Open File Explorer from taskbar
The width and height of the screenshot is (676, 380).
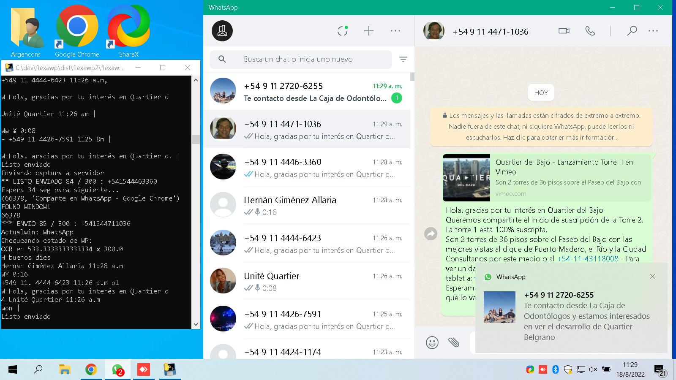coord(65,370)
